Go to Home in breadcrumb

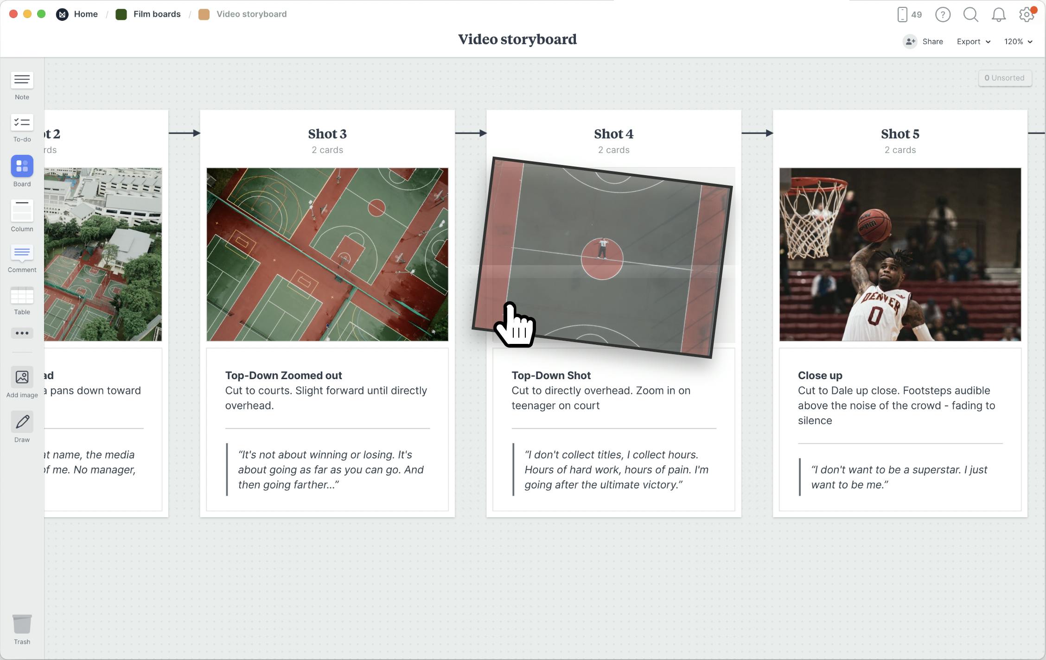(85, 14)
